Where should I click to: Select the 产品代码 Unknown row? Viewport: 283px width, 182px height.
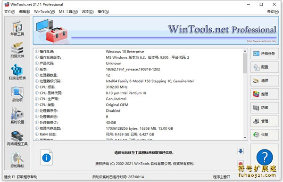click(x=138, y=63)
